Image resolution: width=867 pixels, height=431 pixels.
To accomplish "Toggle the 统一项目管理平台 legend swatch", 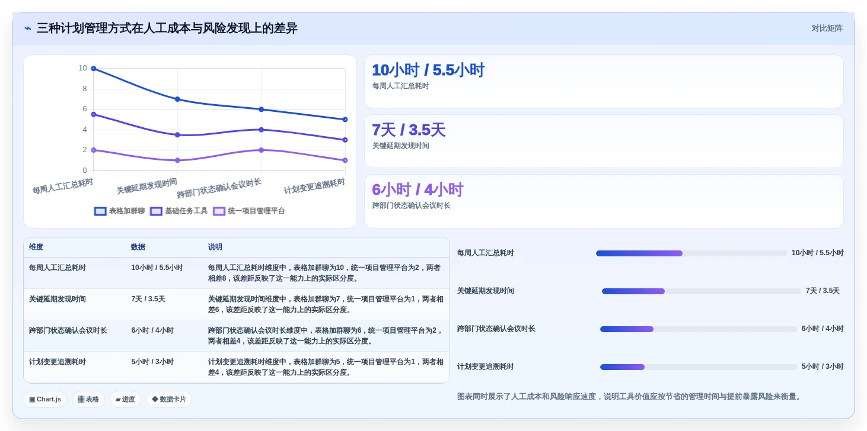I will 219,211.
